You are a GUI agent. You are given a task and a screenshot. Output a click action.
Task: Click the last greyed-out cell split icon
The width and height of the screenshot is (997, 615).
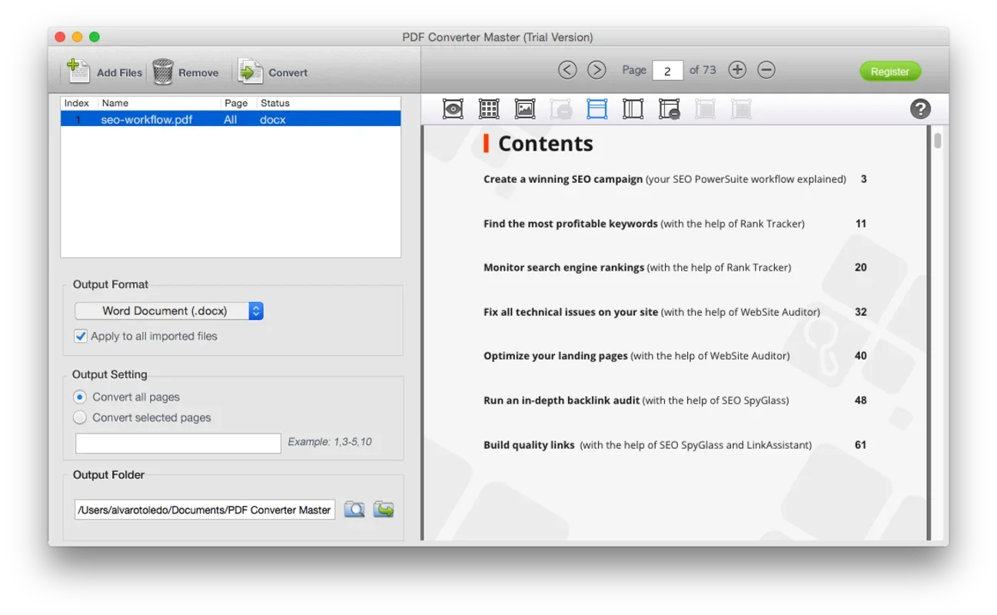[x=741, y=109]
